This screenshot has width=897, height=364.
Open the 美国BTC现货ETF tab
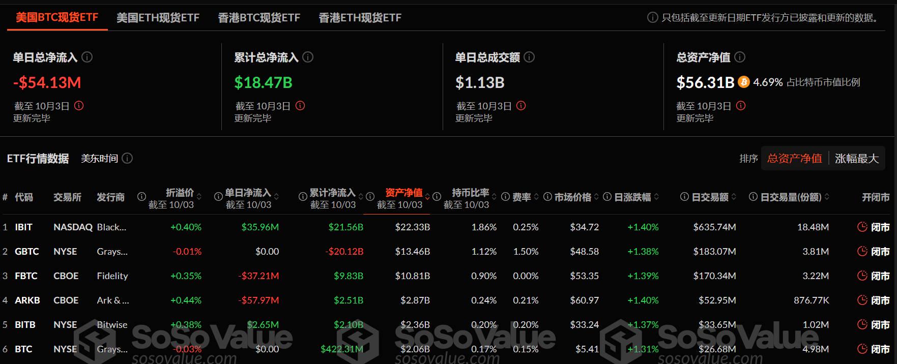[x=57, y=18]
